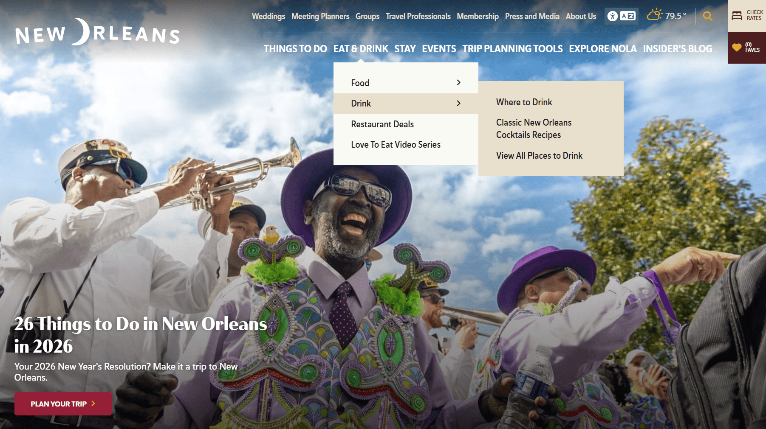
Task: Open site search with the magnifier icon
Action: point(707,16)
